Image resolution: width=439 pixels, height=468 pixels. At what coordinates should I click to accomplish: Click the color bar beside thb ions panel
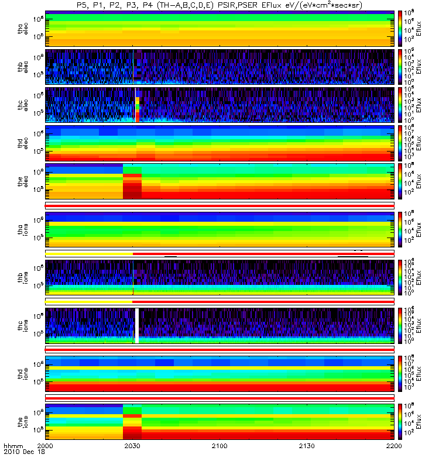pyautogui.click(x=400, y=277)
